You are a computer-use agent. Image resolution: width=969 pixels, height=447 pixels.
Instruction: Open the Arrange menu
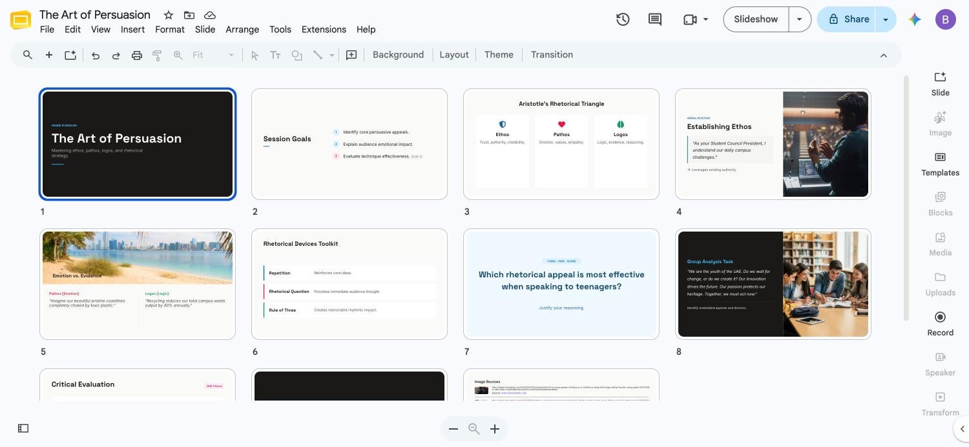242,30
